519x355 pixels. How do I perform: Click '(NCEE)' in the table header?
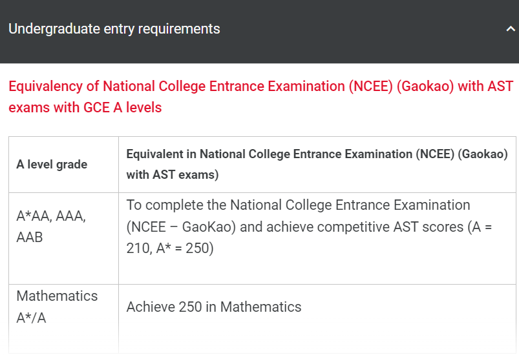click(435, 154)
